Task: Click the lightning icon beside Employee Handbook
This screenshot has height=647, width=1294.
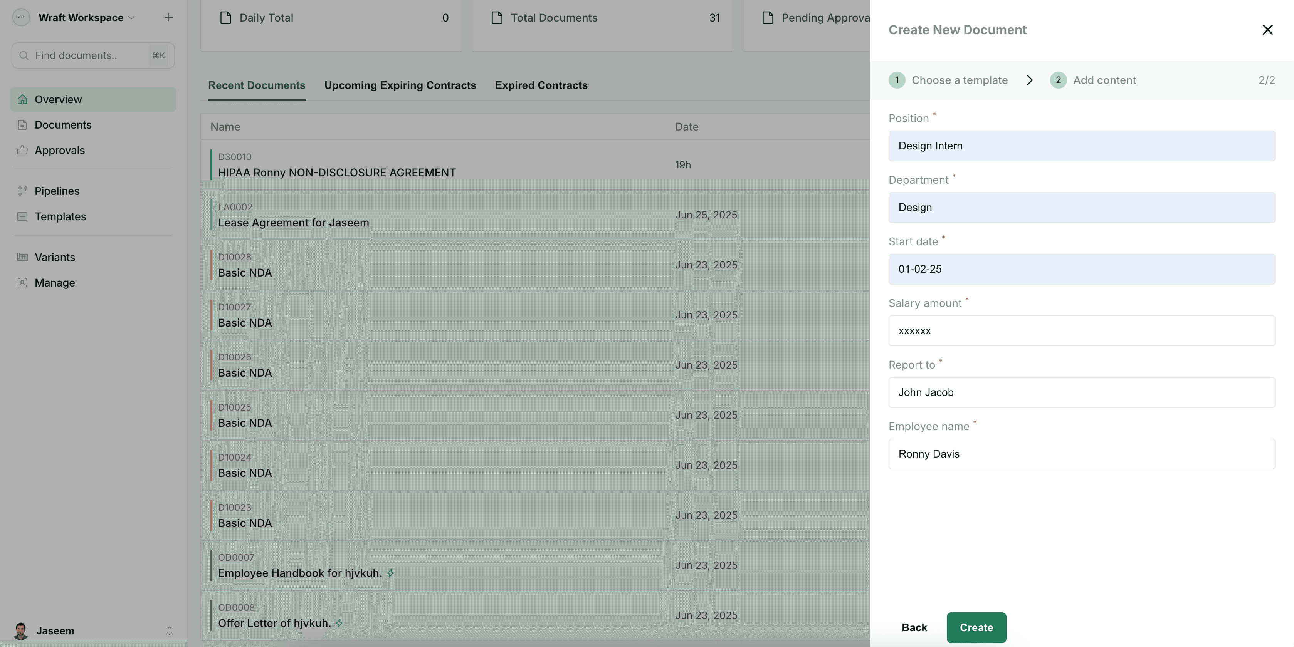Action: [390, 573]
